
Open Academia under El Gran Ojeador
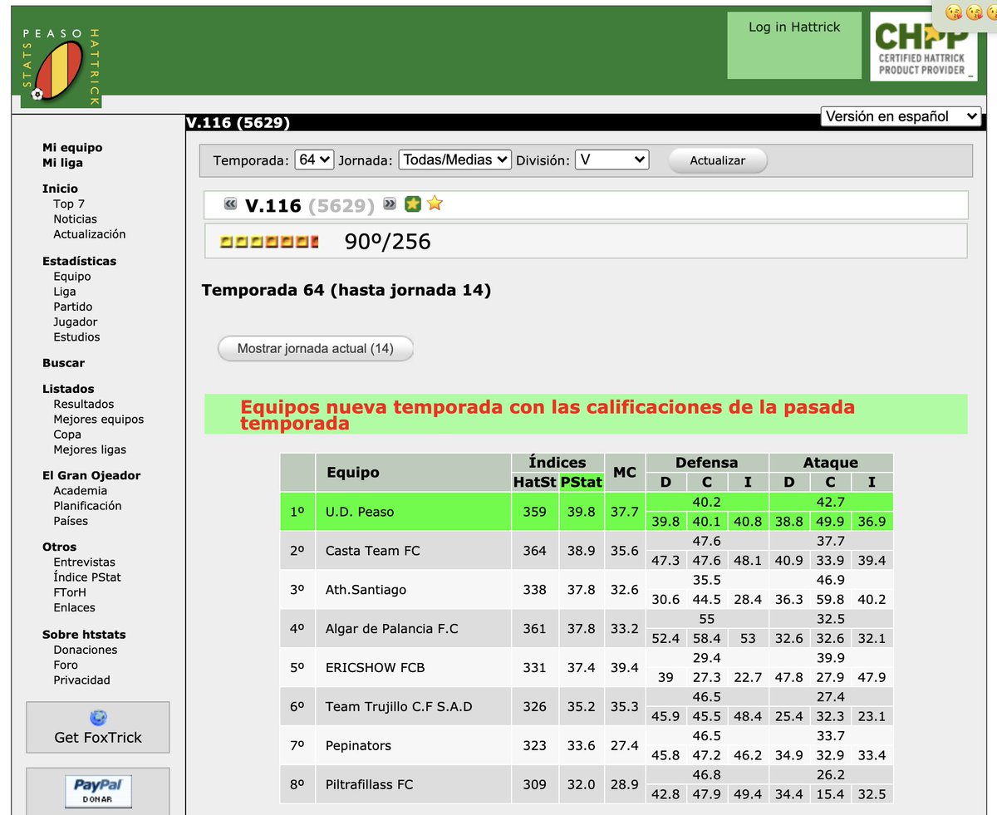tap(81, 491)
